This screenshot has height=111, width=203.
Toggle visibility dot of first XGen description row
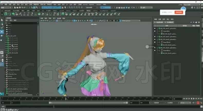(x=155, y=28)
